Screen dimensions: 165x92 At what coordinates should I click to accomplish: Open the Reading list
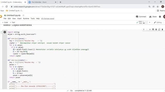pyautogui.click(x=161, y=11)
